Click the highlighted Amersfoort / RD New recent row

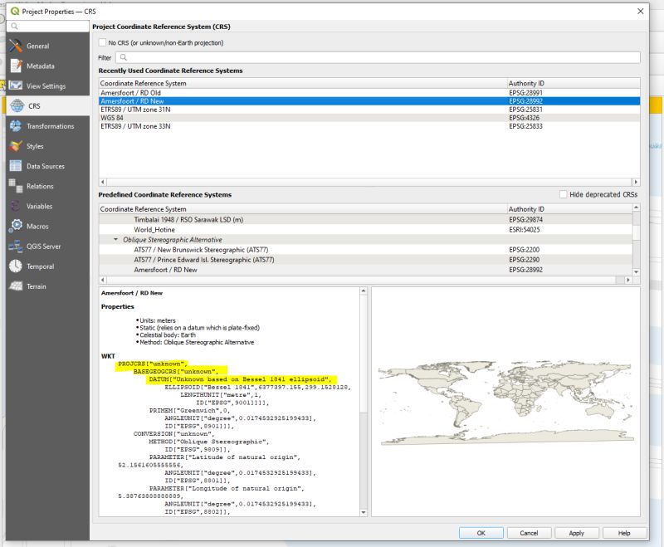click(369, 101)
